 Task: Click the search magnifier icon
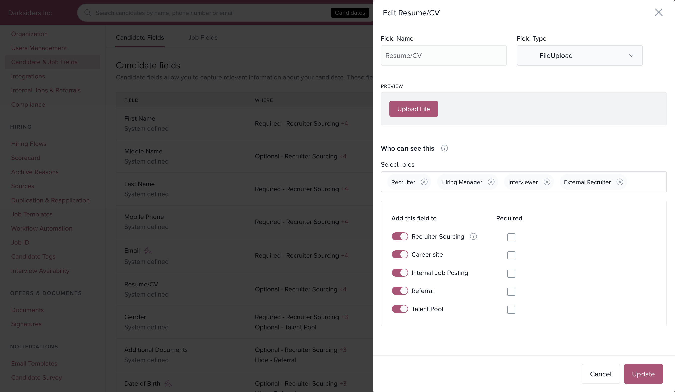click(88, 13)
